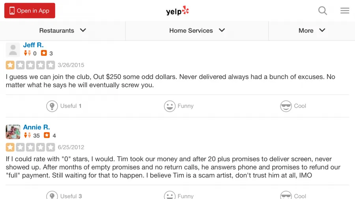This screenshot has width=355, height=199.
Task: Open the search magnifier icon
Action: pos(322,10)
